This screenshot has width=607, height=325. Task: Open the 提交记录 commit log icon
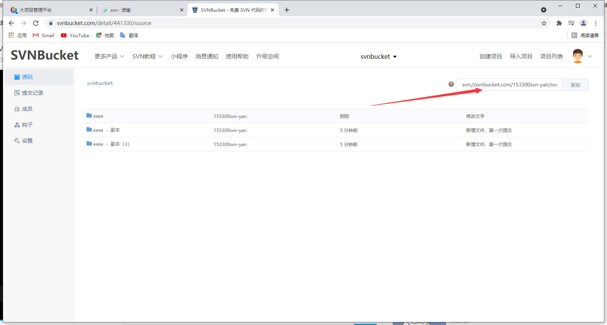click(x=17, y=93)
